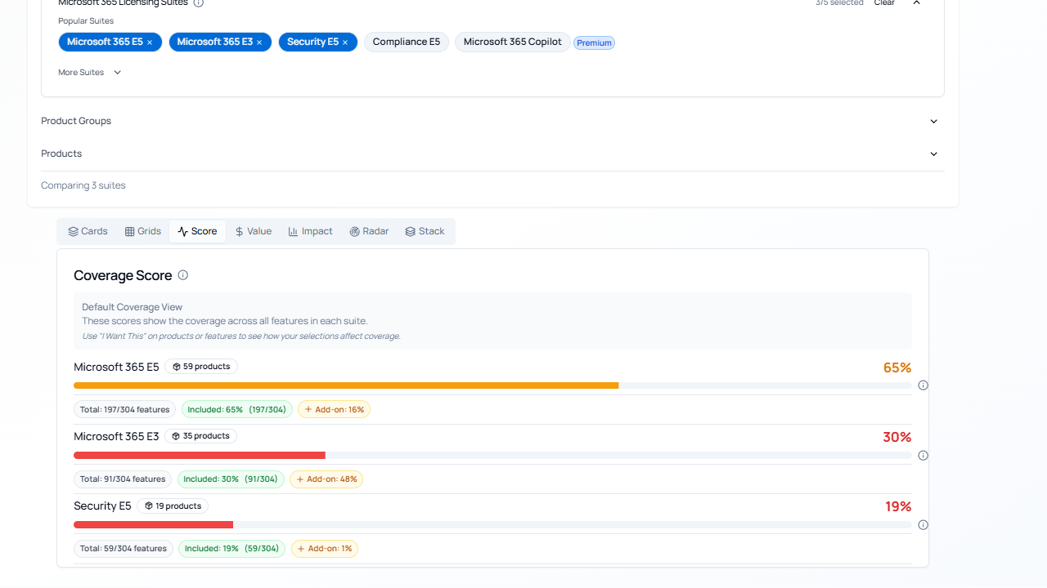Select the Score tab
The image size is (1047, 588).
(197, 231)
